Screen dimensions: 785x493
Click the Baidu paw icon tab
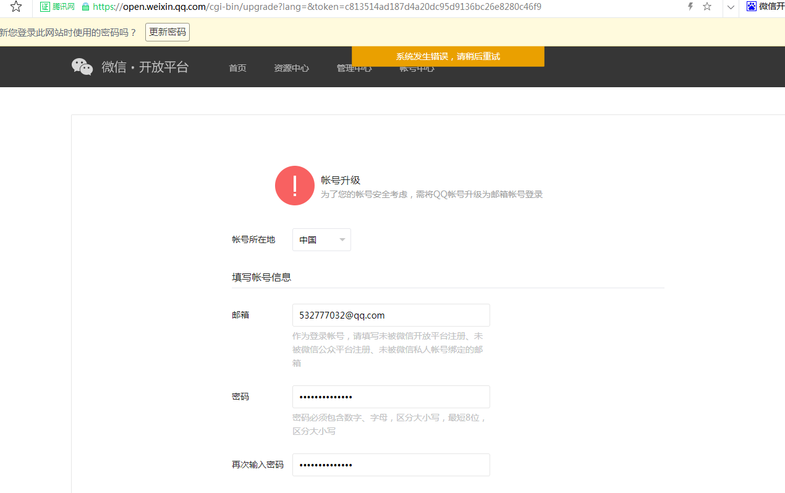click(x=751, y=7)
